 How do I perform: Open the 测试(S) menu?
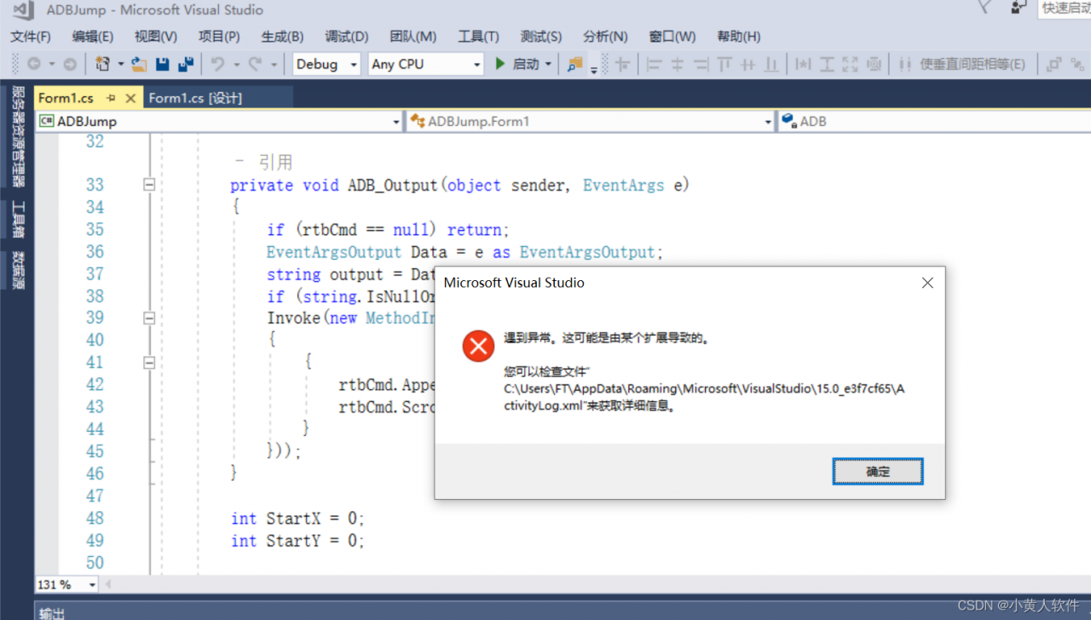[x=541, y=37]
